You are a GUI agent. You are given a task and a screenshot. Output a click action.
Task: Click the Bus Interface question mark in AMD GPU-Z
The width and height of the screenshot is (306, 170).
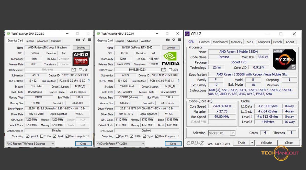(x=89, y=81)
